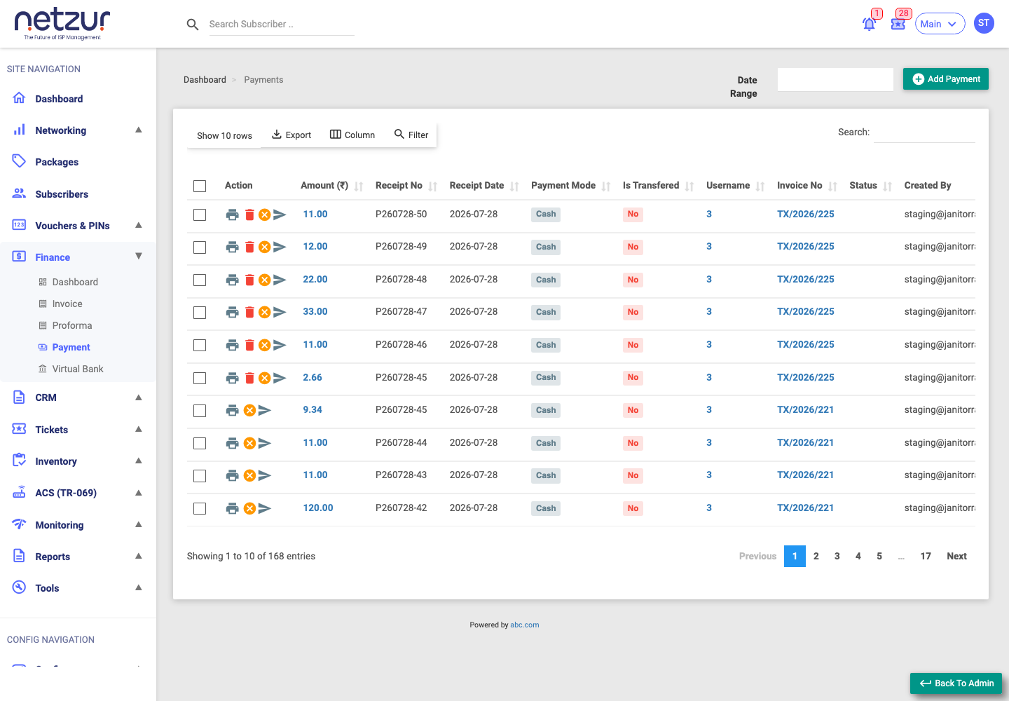
Task: Sort by Username column arrows
Action: (760, 186)
